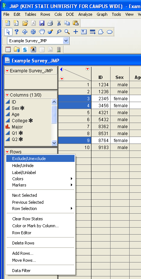Click the SAS 'S' toolbar icon

click(x=25, y=49)
